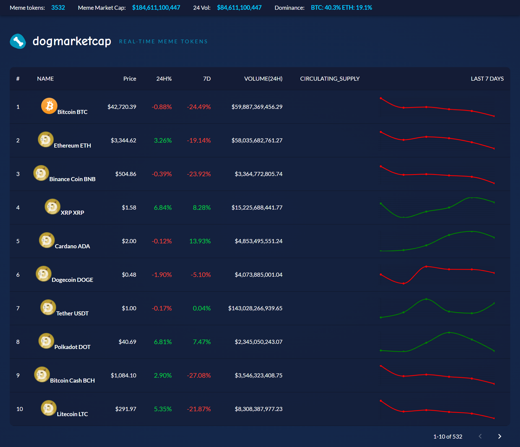Click the Cardano ADA coin icon
This screenshot has height=447, width=520.
point(47,240)
